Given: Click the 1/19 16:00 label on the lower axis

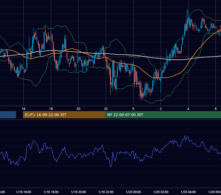Looking at the screenshot, I should [x=23, y=192].
